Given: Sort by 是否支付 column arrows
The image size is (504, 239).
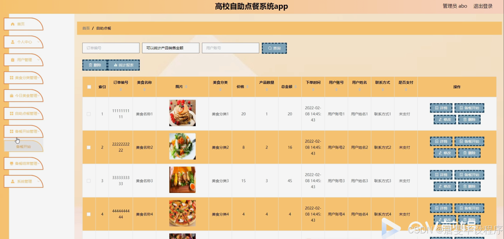Looking at the screenshot, I should 406,89.
